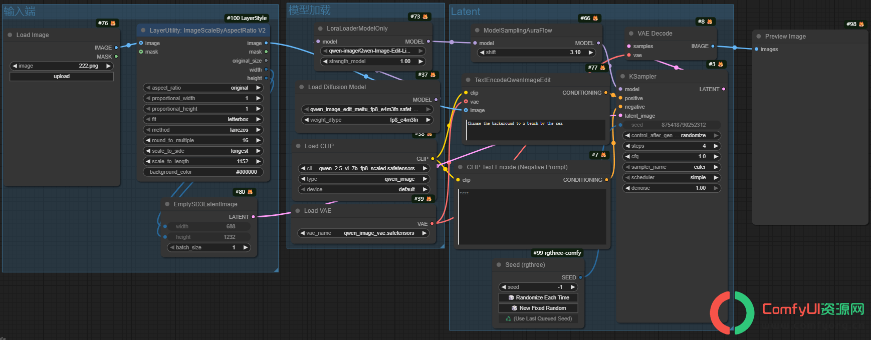Click the New Fixed Random button

pos(539,308)
